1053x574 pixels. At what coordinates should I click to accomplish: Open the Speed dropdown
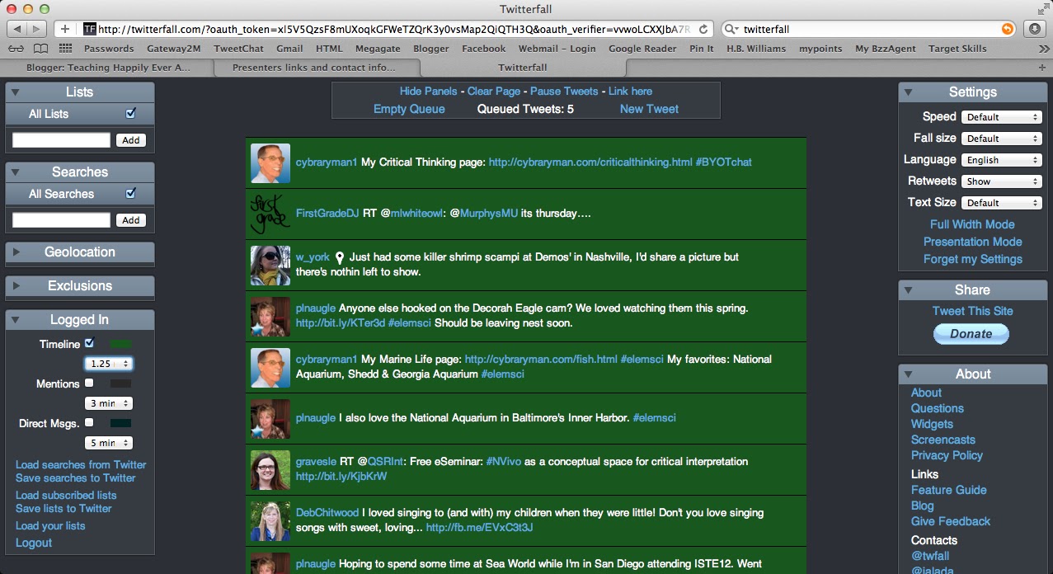coord(1002,117)
